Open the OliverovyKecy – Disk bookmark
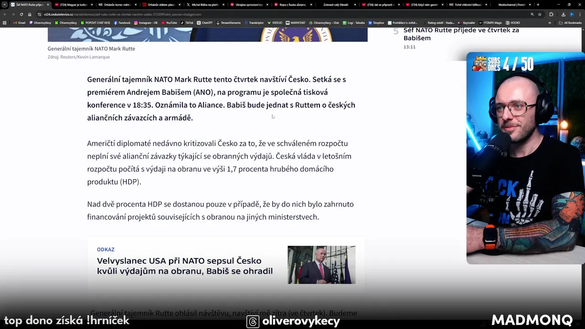 click(324, 23)
